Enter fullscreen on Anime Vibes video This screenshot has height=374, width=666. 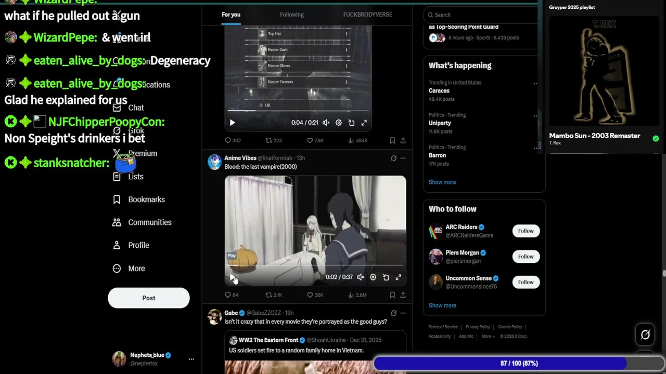[399, 277]
